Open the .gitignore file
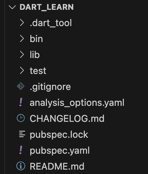 click(50, 87)
